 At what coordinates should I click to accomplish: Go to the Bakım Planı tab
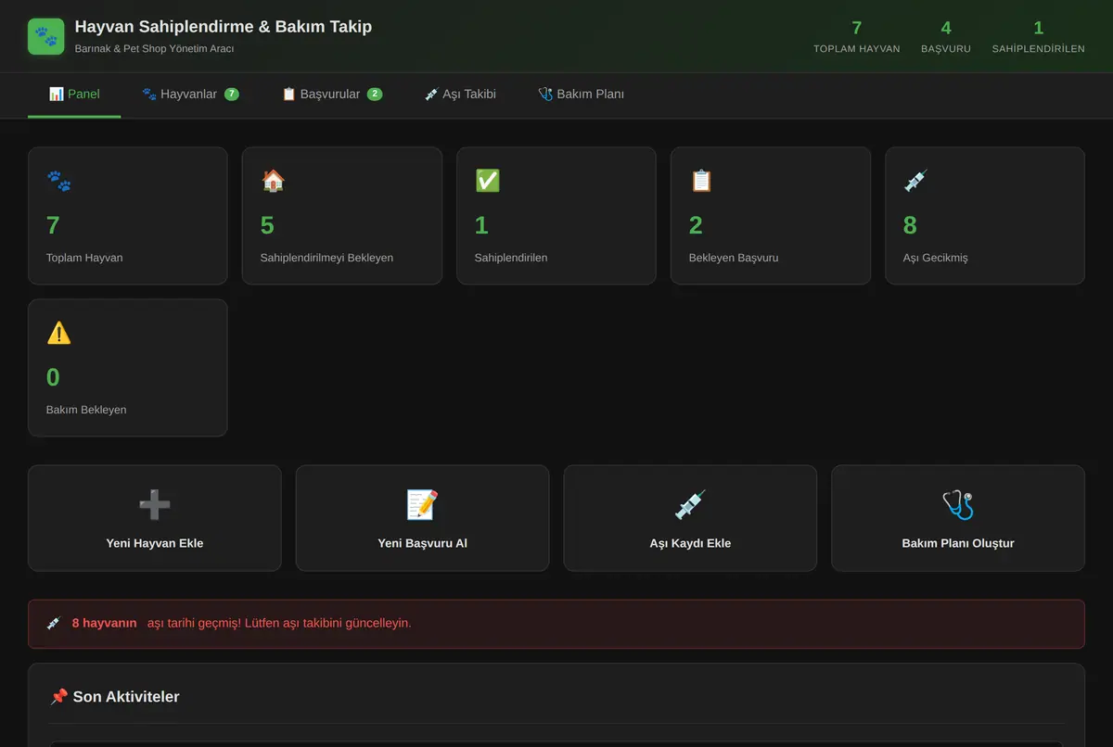coord(581,95)
